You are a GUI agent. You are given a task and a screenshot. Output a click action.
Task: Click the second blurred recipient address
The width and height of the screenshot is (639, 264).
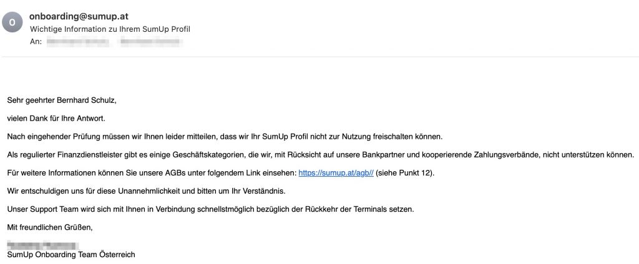click(151, 42)
